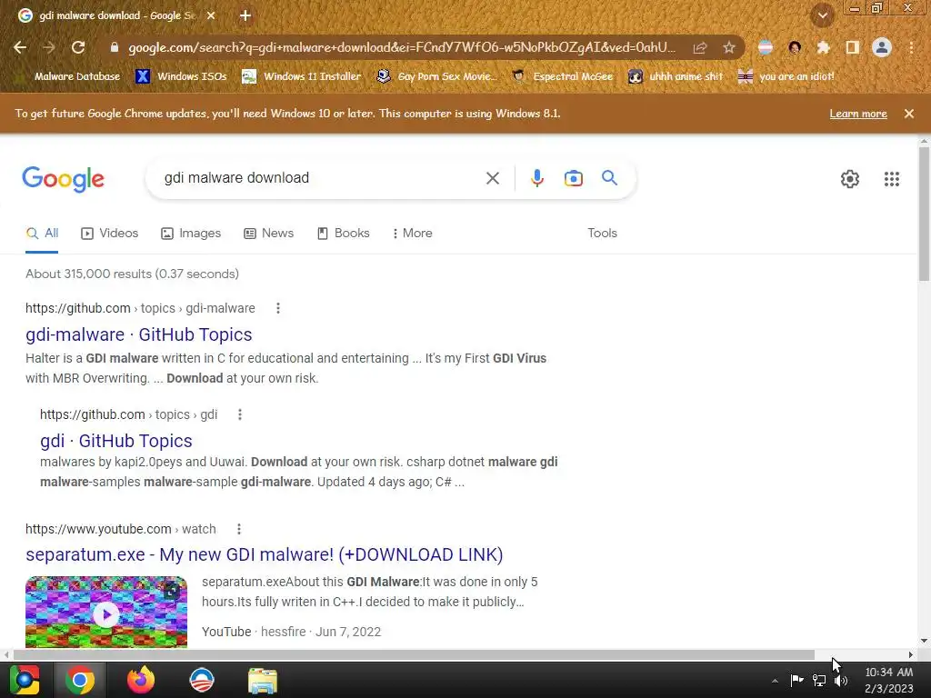931x698 pixels.
Task: Switch to the News tab
Action: (x=268, y=234)
